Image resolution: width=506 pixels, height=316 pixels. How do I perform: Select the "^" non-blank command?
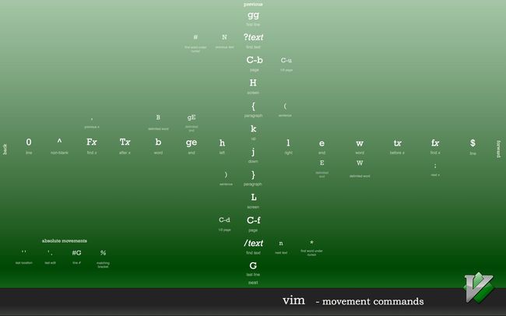point(59,141)
